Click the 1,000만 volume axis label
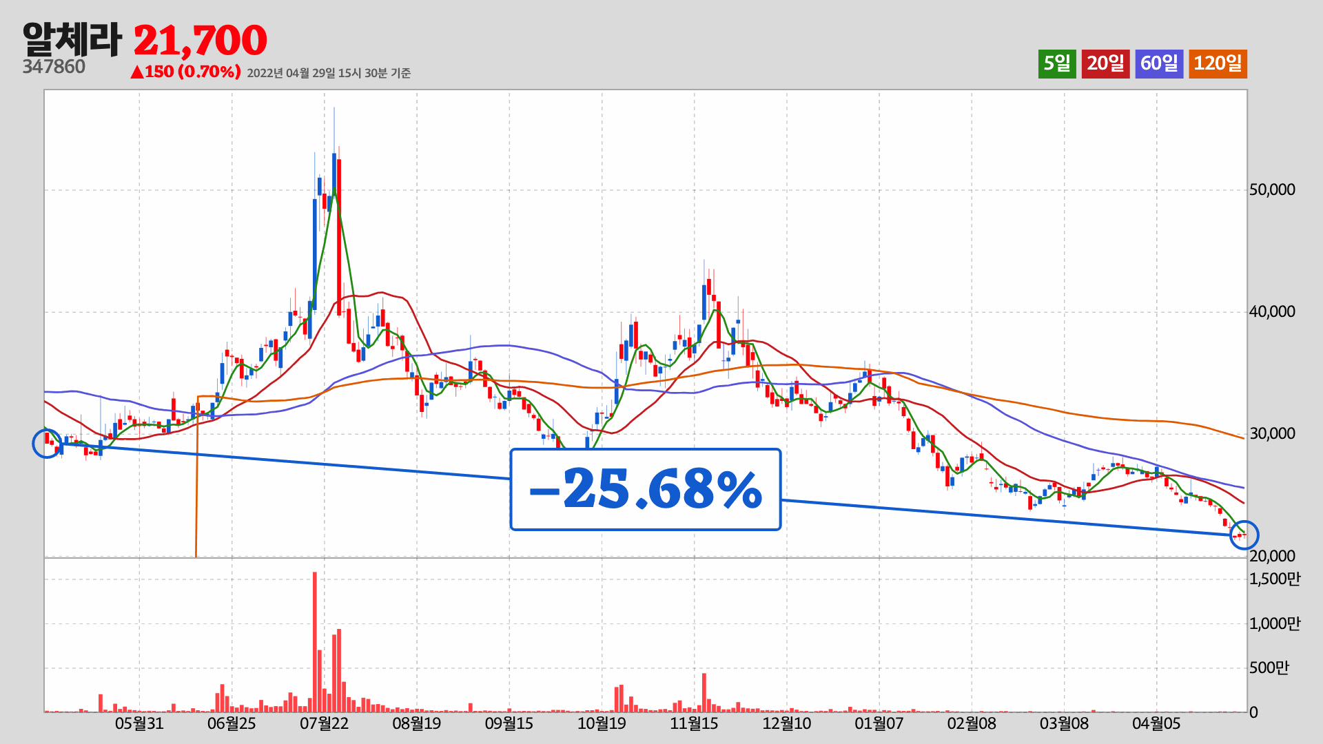The width and height of the screenshot is (1323, 744). (1275, 623)
